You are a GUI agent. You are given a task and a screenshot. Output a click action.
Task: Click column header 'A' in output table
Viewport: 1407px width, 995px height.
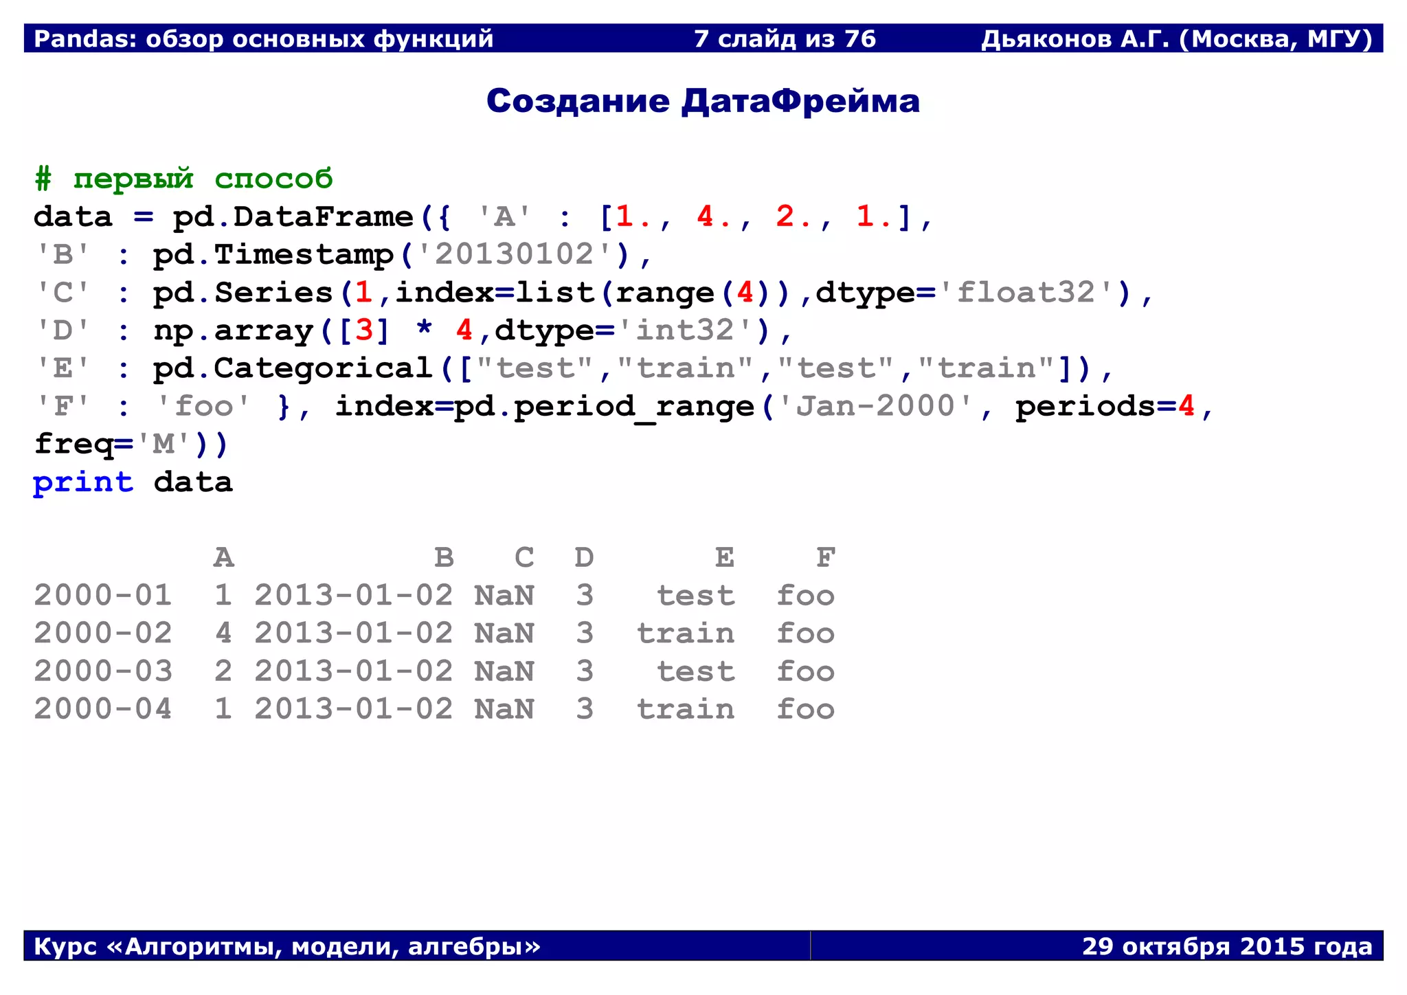(x=223, y=557)
